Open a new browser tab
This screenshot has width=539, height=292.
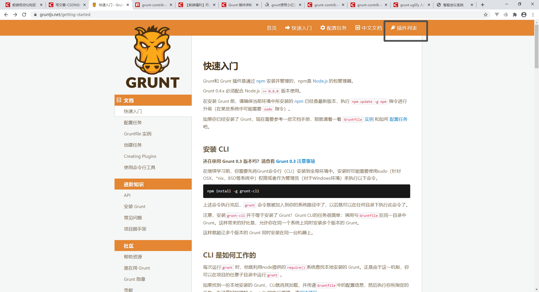[x=483, y=5]
